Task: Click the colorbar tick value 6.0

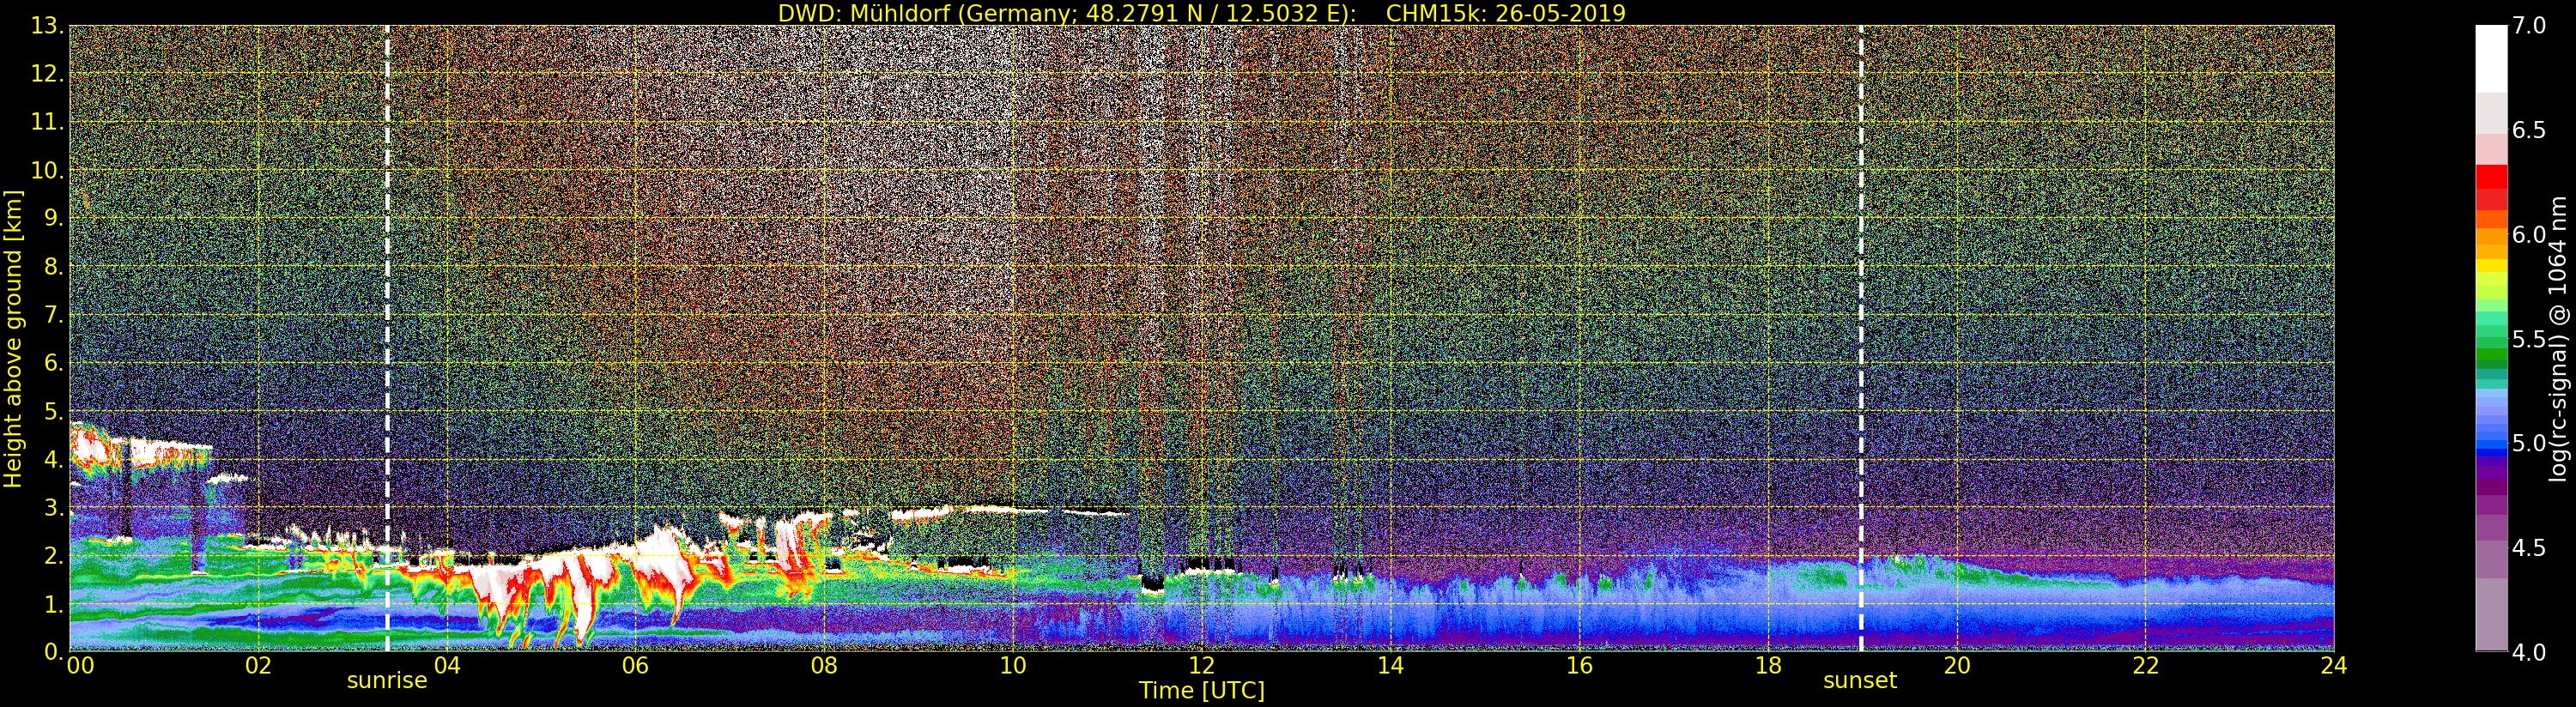Action: [2529, 235]
